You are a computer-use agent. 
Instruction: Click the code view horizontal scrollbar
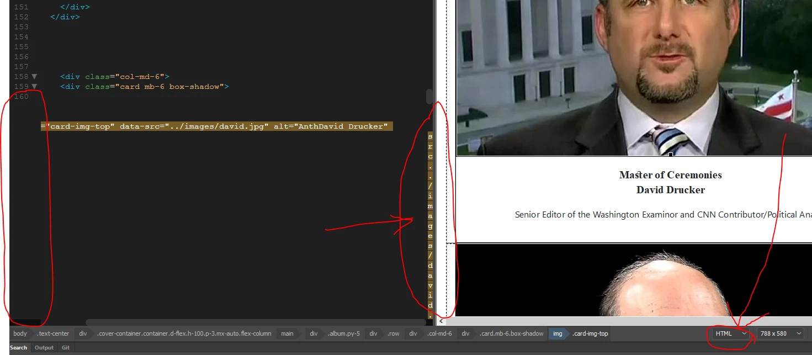click(x=257, y=322)
